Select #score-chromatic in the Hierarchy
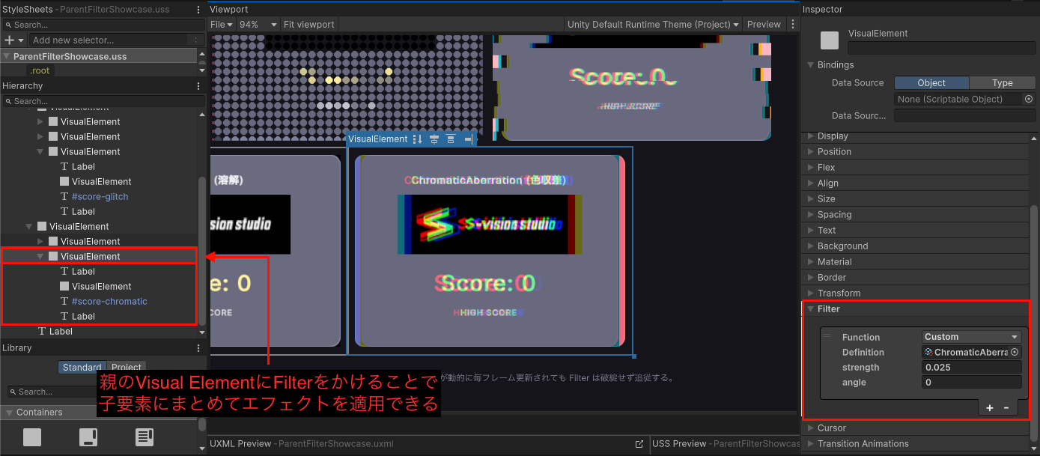Screen dimensions: 1040x456 [x=109, y=301]
